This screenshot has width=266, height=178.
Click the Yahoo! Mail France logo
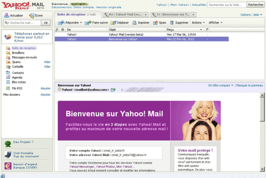click(x=23, y=6)
